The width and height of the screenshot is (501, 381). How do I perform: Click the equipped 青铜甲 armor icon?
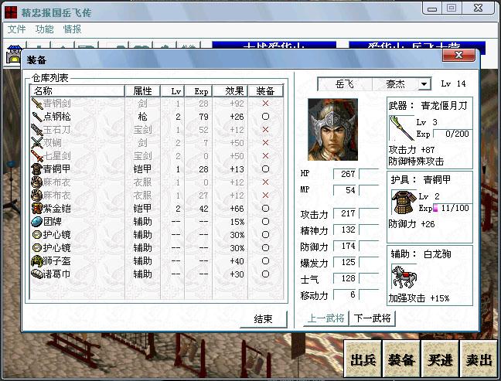[x=404, y=202]
